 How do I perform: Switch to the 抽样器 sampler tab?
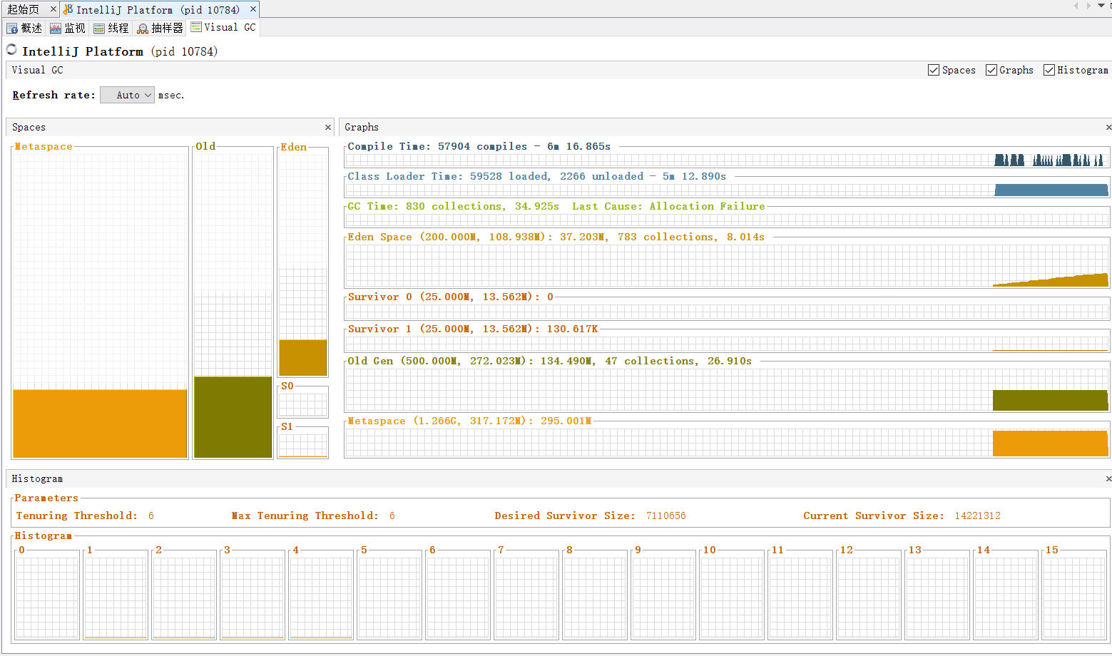tap(160, 28)
